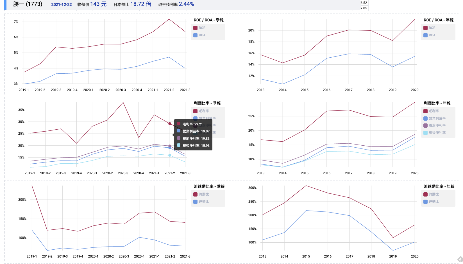Click 2015 label on annual 流速動比率 axis
This screenshot has width=463, height=264.
point(306,256)
